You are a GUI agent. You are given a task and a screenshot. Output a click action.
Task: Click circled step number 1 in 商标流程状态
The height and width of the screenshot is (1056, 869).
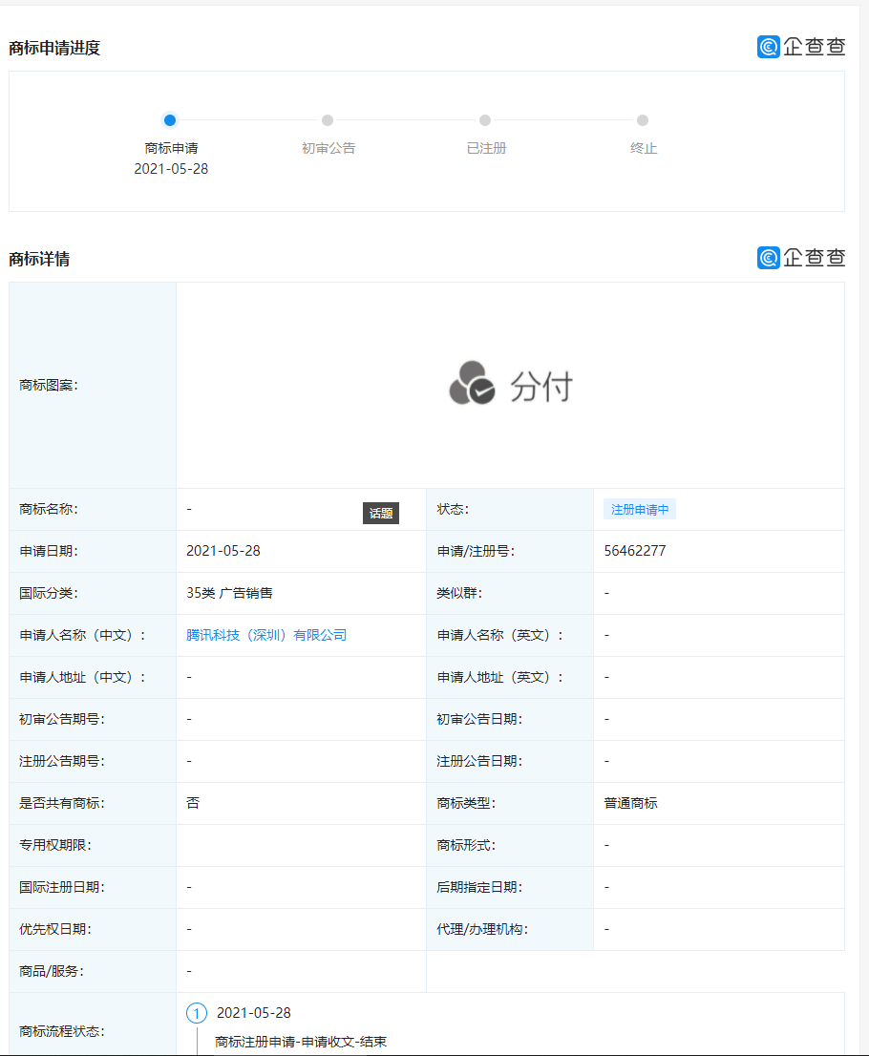tap(198, 1013)
